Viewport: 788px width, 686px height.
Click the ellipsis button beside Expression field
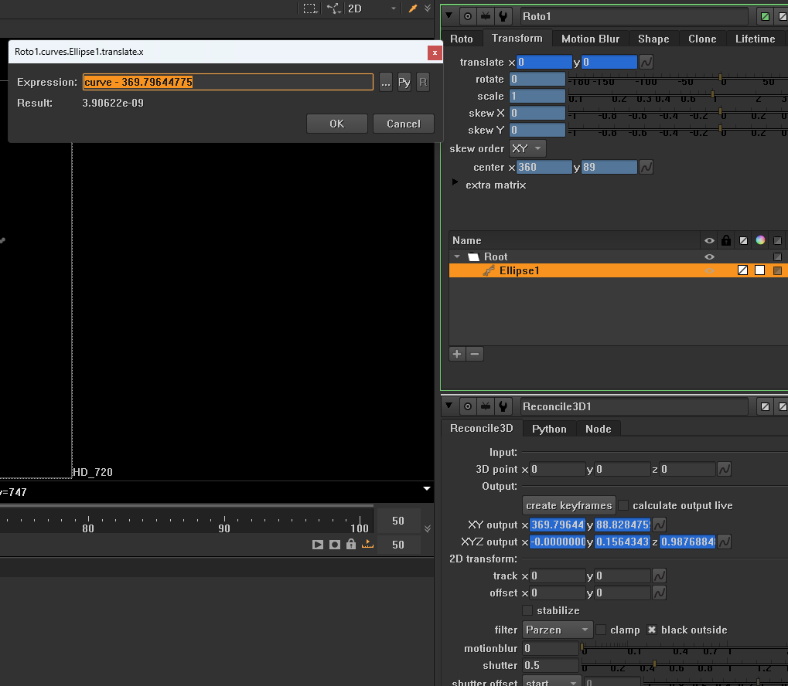385,83
